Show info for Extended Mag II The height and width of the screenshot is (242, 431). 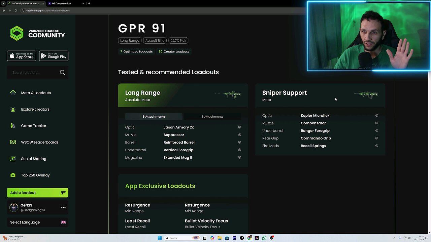[x=239, y=157]
